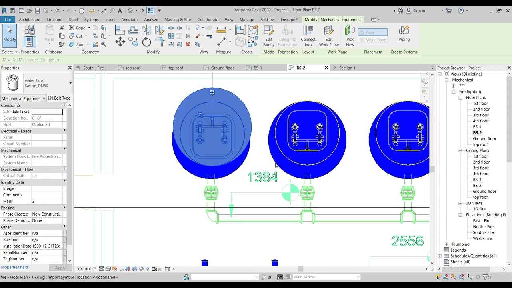This screenshot has width=512, height=288.
Task: Select East - Fire elevation in browser
Action: pos(481,221)
